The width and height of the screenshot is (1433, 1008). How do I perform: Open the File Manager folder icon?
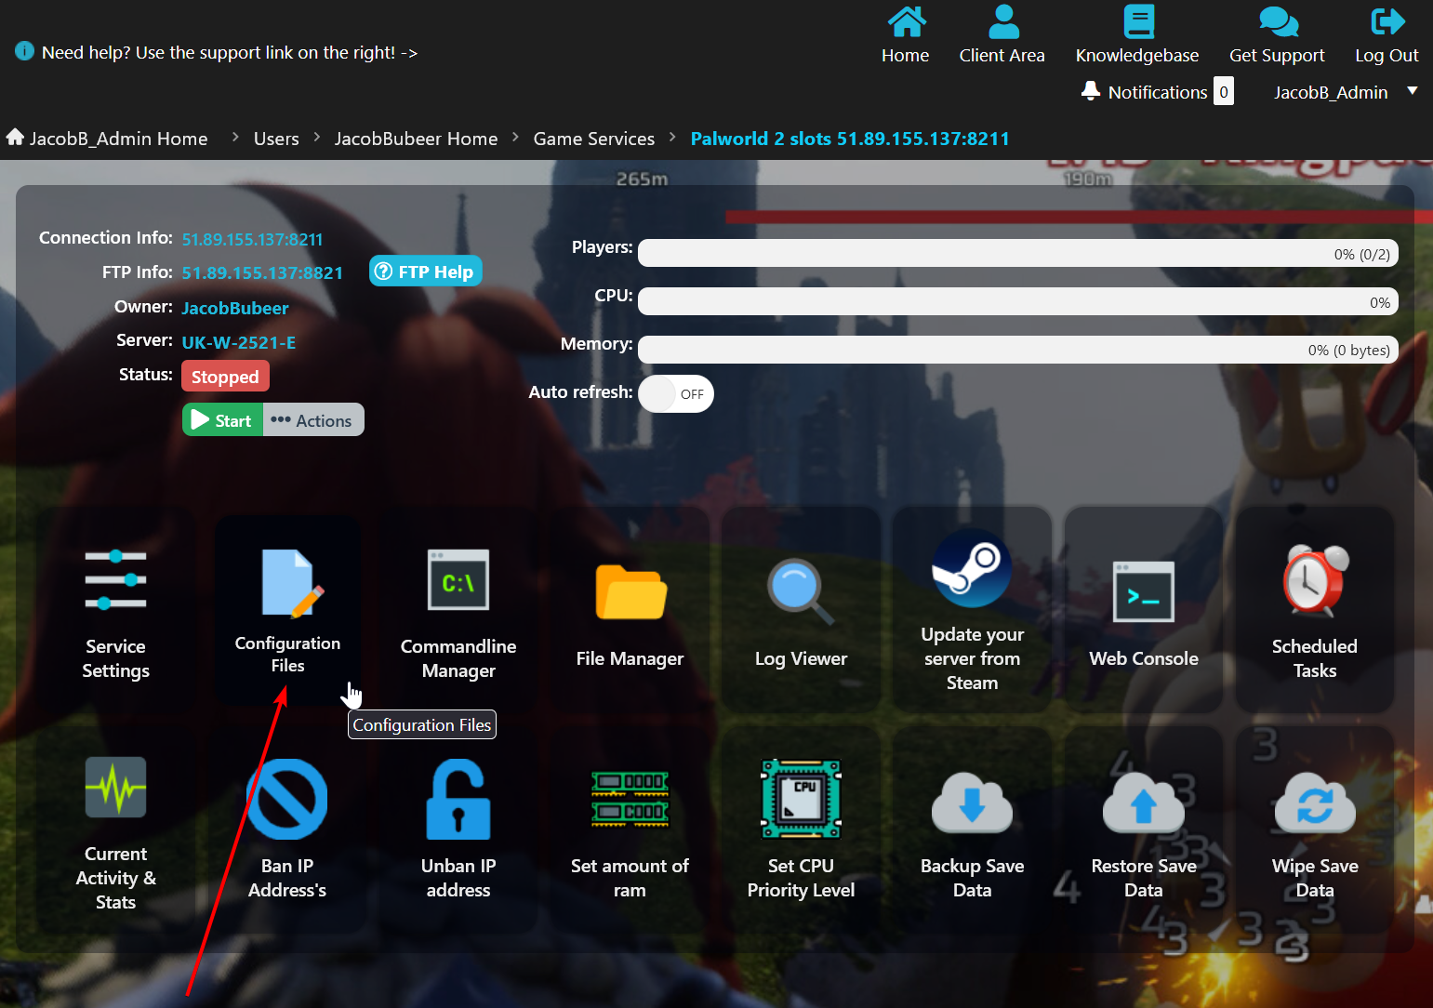point(630,592)
